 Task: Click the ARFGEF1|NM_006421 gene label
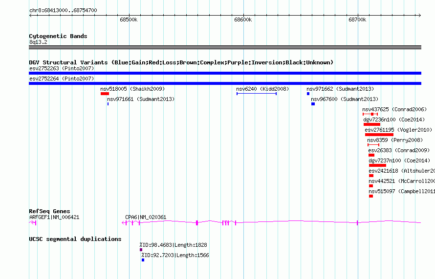pyautogui.click(x=54, y=217)
